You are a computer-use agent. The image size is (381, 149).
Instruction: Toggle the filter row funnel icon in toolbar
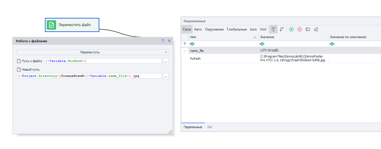273,29
